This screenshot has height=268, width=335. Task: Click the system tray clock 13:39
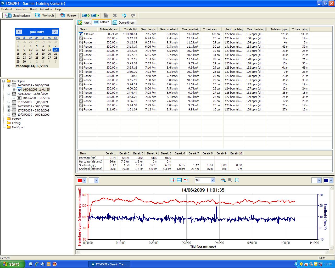(x=328, y=264)
